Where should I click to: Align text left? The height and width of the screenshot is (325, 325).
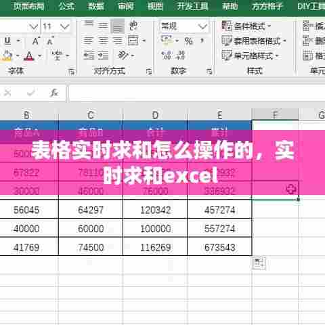[88, 41]
